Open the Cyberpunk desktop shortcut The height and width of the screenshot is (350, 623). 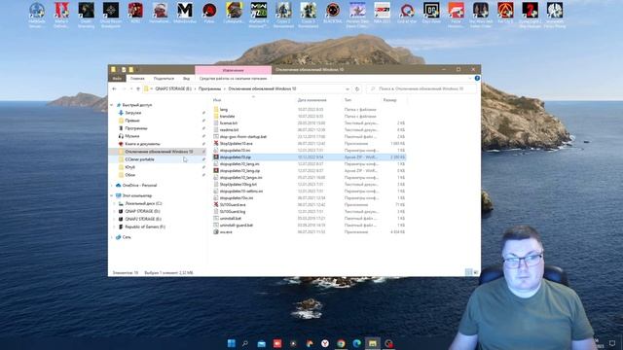[234, 11]
